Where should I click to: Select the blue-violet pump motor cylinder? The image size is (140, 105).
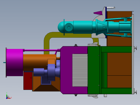click(39, 72)
